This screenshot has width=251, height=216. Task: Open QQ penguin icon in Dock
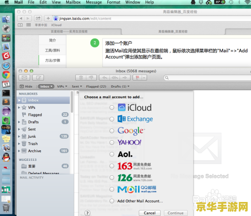6,157
